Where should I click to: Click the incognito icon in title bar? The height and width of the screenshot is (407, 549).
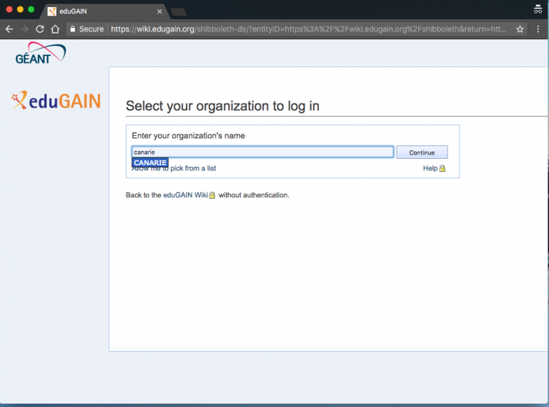(x=538, y=9)
